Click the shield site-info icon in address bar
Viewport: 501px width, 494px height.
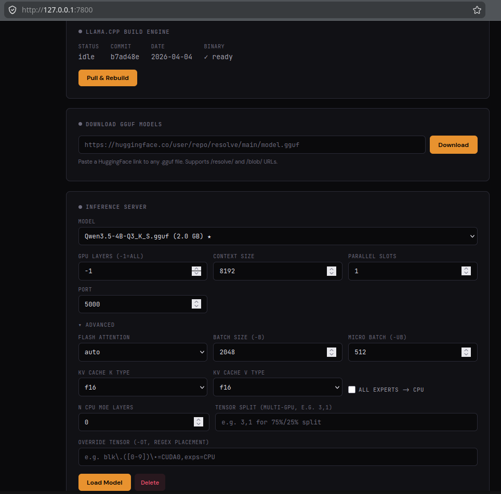(x=12, y=10)
